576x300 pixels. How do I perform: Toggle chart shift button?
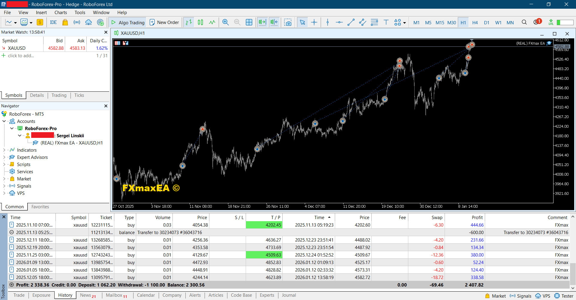pos(274,22)
